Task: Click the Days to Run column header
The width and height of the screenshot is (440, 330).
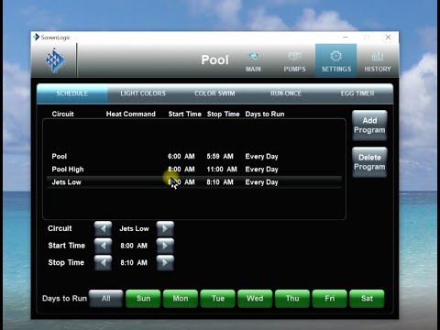Action: 265,114
